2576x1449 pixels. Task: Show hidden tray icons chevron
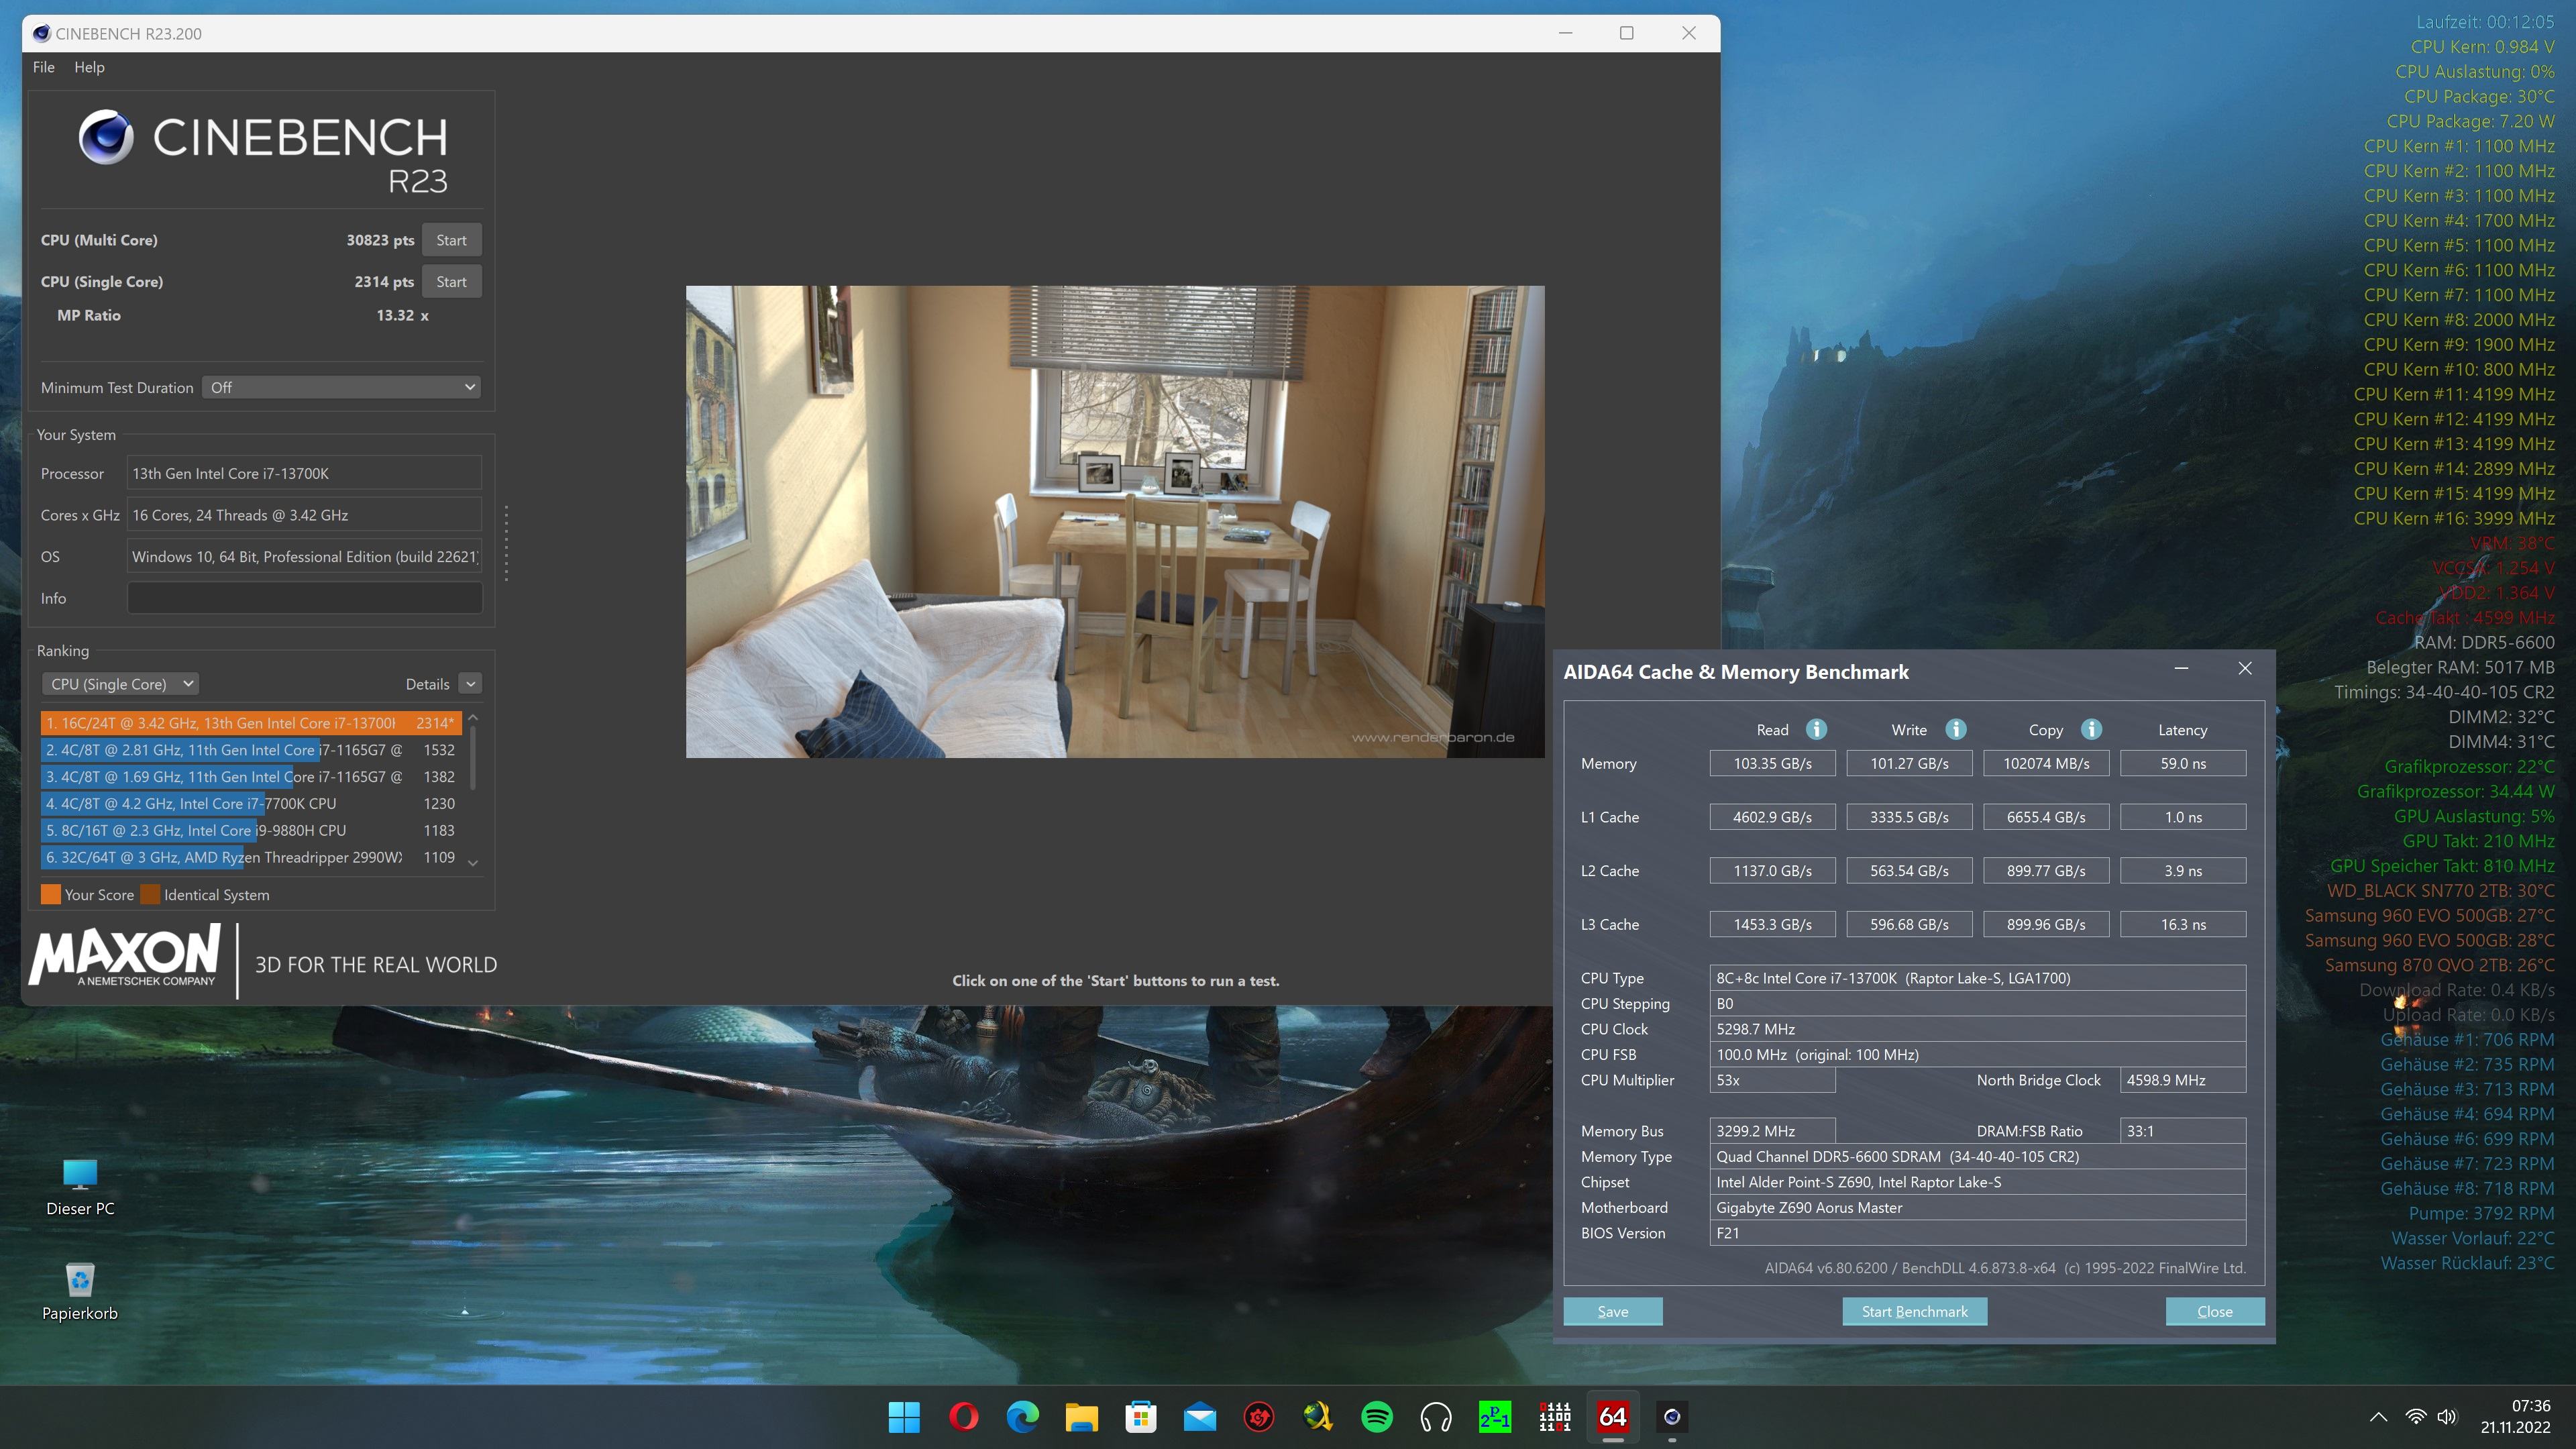(2379, 1416)
